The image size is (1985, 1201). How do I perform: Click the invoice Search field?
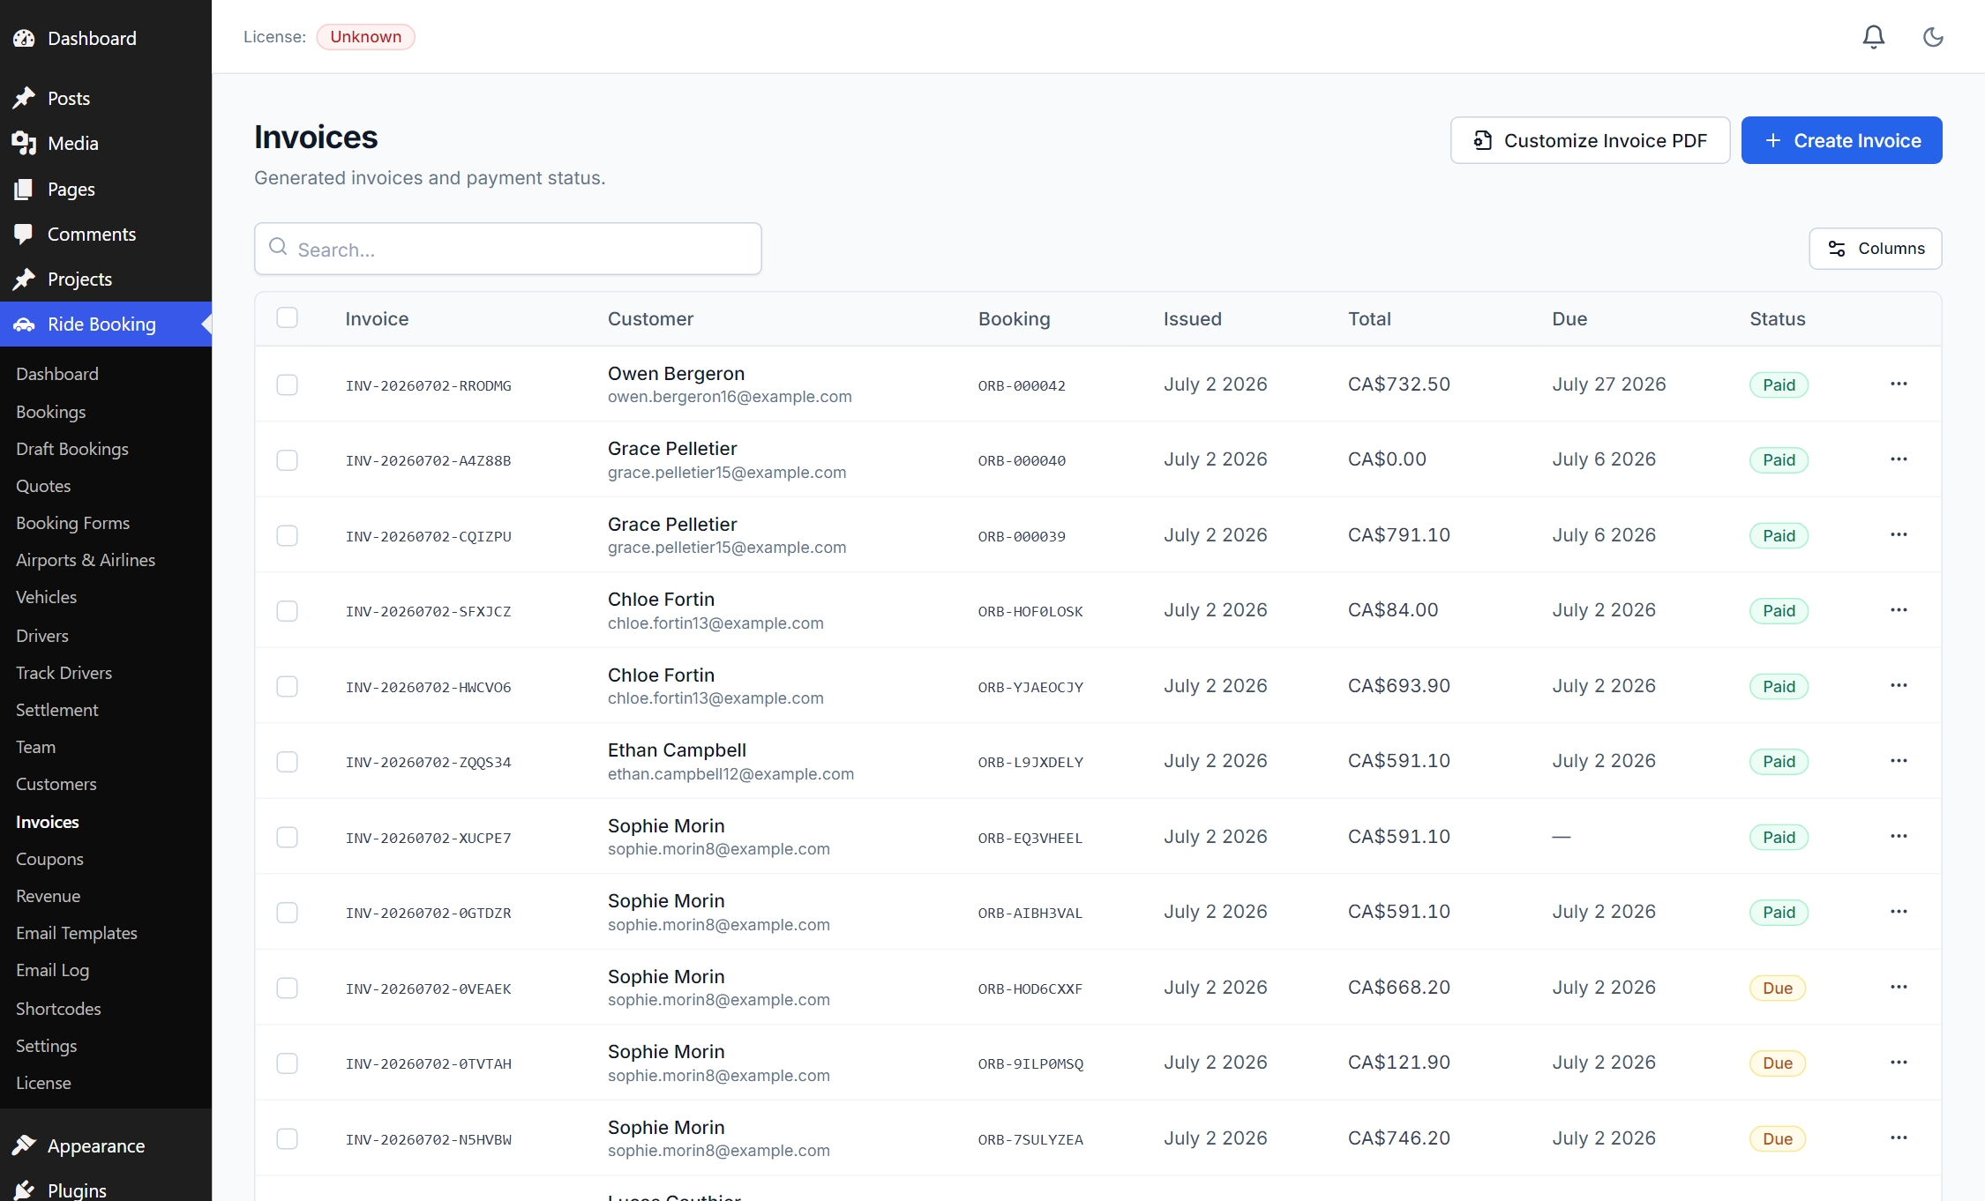508,249
